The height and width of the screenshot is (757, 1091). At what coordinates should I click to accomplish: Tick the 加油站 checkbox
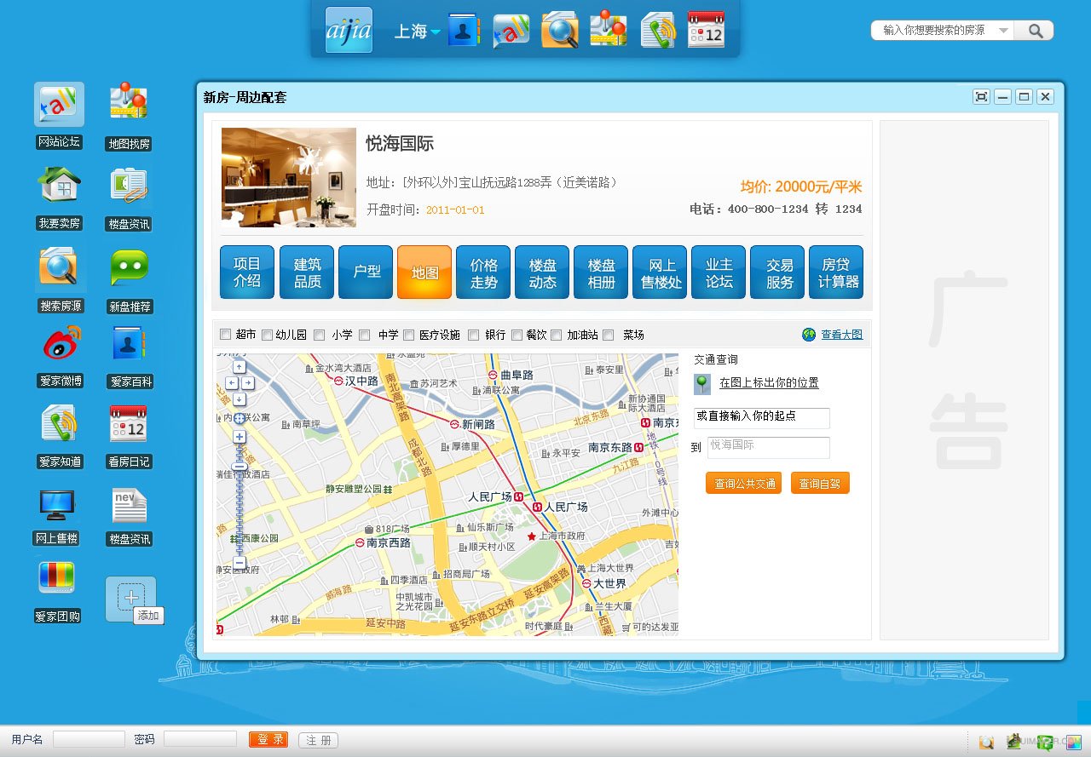coord(557,335)
